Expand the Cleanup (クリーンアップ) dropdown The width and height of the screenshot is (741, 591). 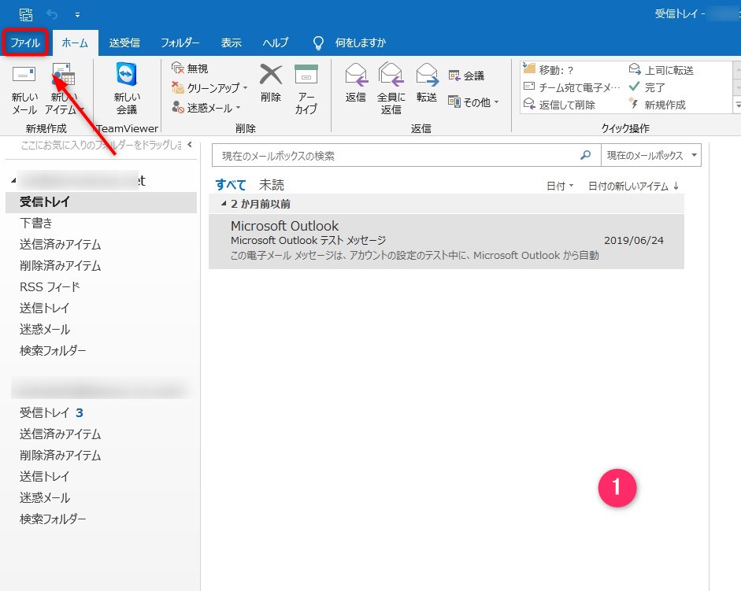tap(245, 88)
